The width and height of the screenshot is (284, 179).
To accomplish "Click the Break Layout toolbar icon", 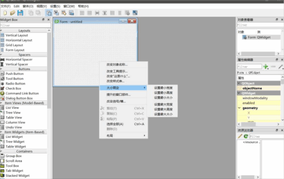I will 127,13.
